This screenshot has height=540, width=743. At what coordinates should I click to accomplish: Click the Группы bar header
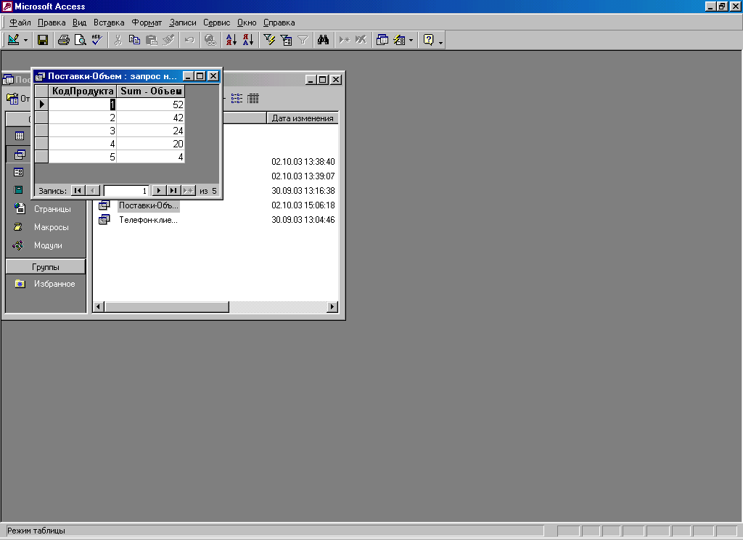tap(46, 267)
